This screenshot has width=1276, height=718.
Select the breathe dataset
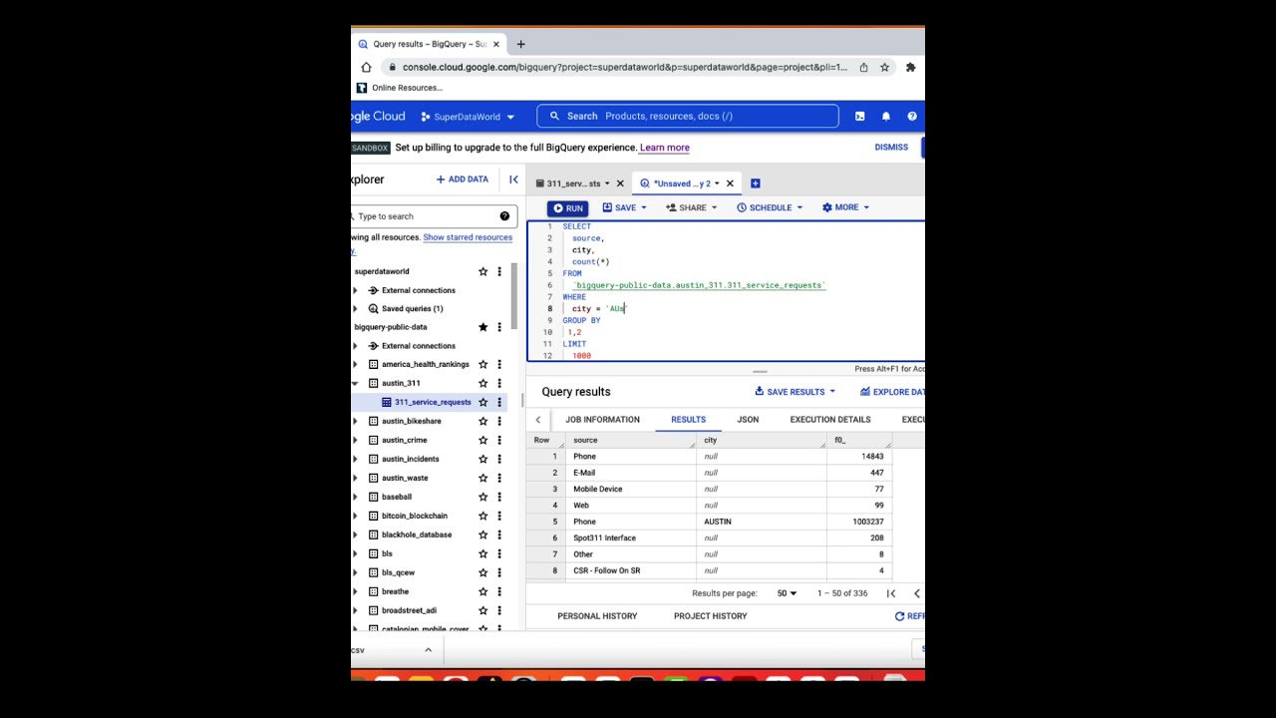395,591
